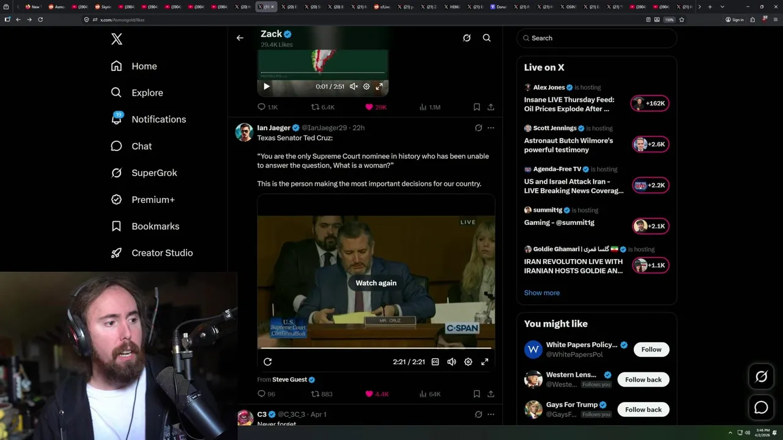The width and height of the screenshot is (783, 440).
Task: Join summit1g live +2.1K
Action: (x=650, y=226)
